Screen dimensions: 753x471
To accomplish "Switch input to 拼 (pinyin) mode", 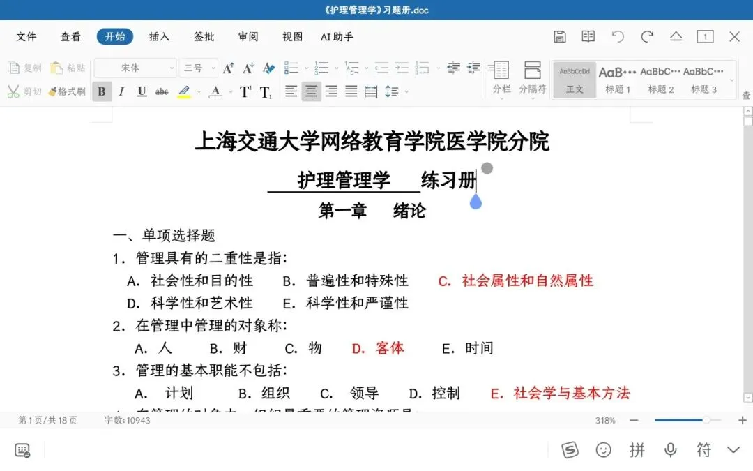I will click(637, 450).
